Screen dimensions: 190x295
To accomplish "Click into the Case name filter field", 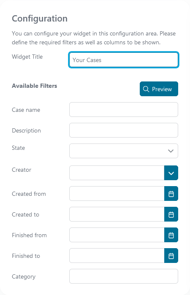I will 124,109.
